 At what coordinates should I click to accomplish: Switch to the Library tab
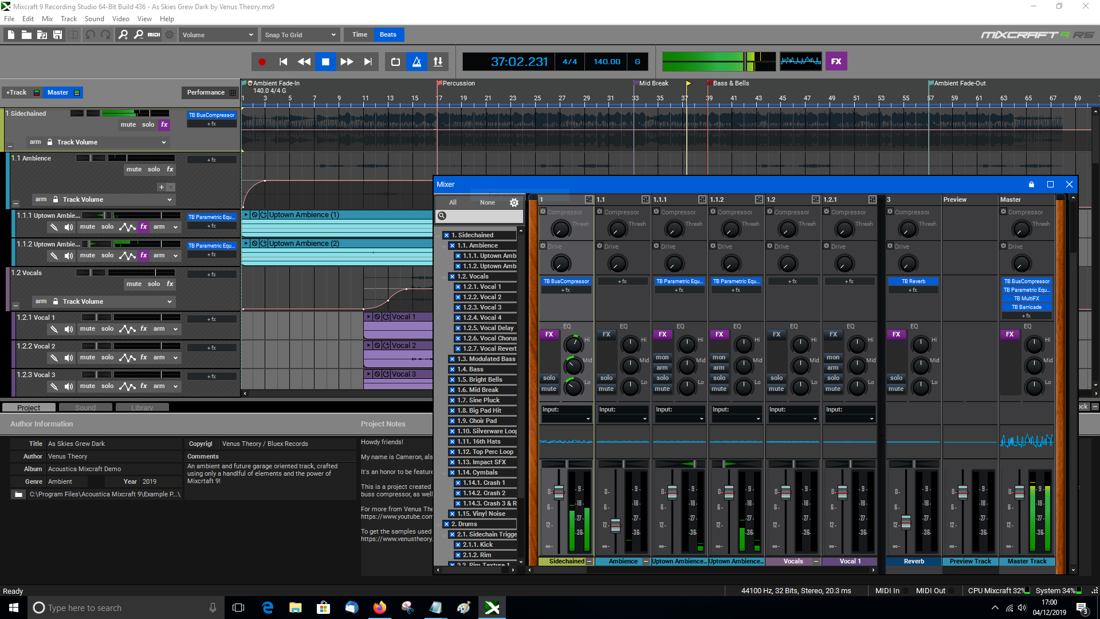pyautogui.click(x=142, y=408)
